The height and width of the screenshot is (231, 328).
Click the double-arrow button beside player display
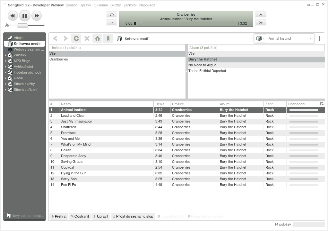[x=261, y=22]
